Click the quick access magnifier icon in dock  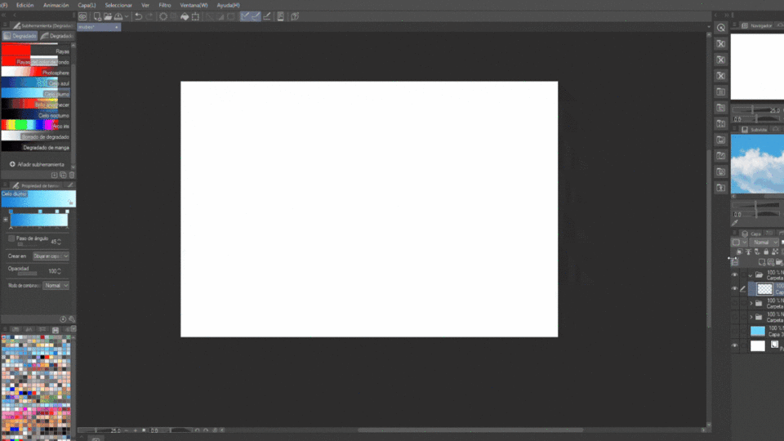[x=721, y=28]
